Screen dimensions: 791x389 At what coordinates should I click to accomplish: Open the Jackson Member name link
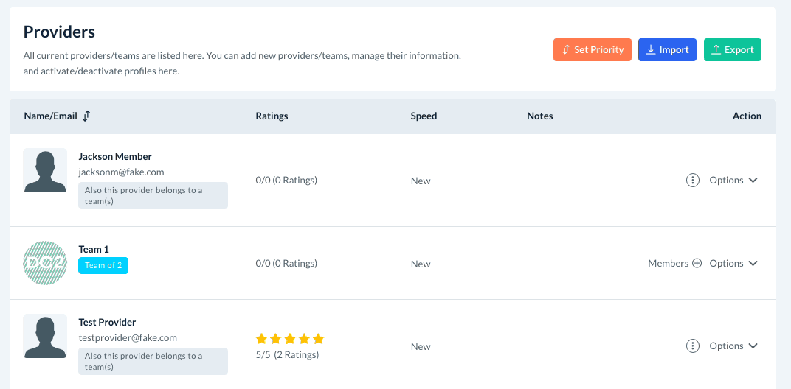[115, 156]
